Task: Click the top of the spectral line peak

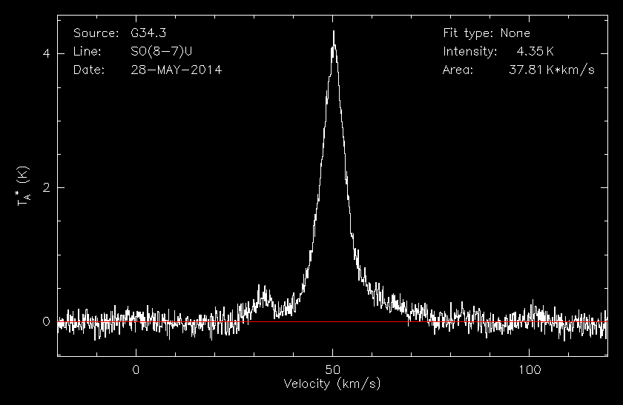Action: click(334, 32)
